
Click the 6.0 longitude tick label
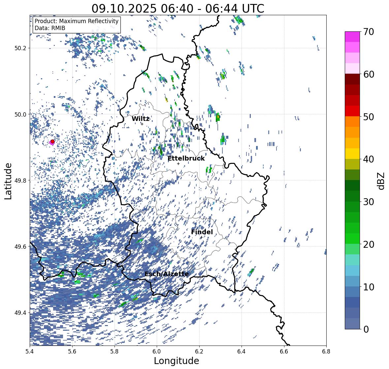157,351
